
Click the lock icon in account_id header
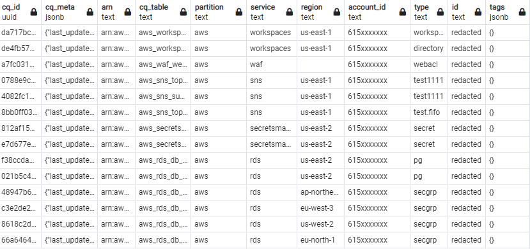403,12
